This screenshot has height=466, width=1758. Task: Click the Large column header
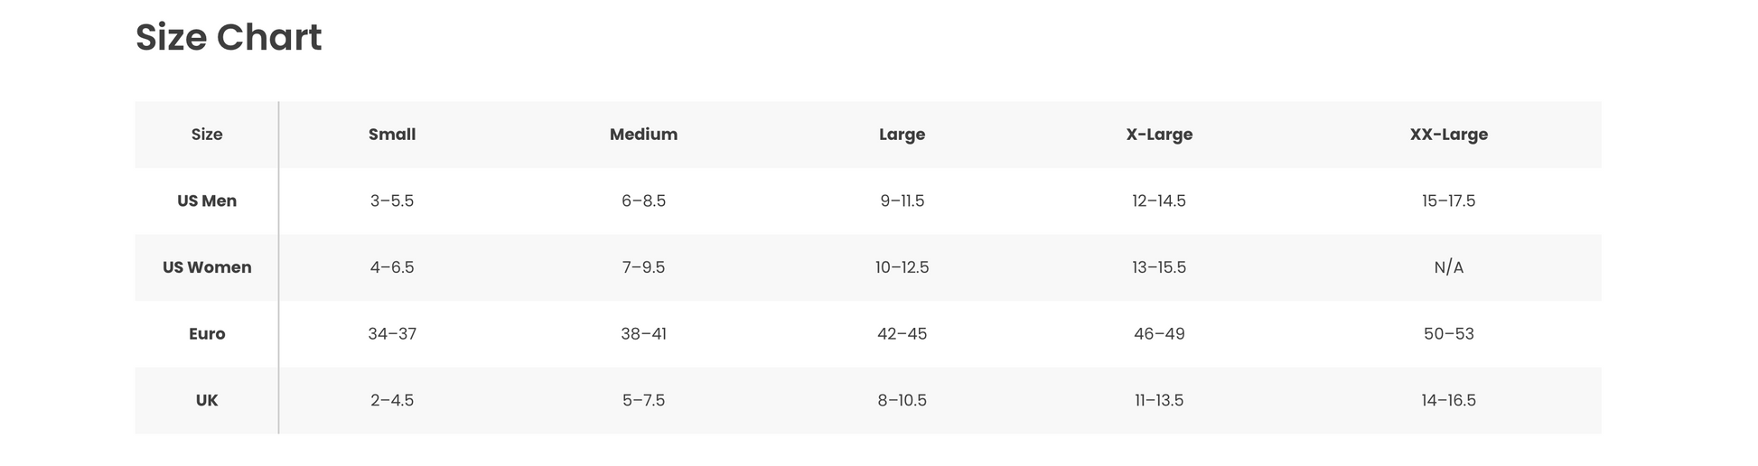pyautogui.click(x=902, y=135)
